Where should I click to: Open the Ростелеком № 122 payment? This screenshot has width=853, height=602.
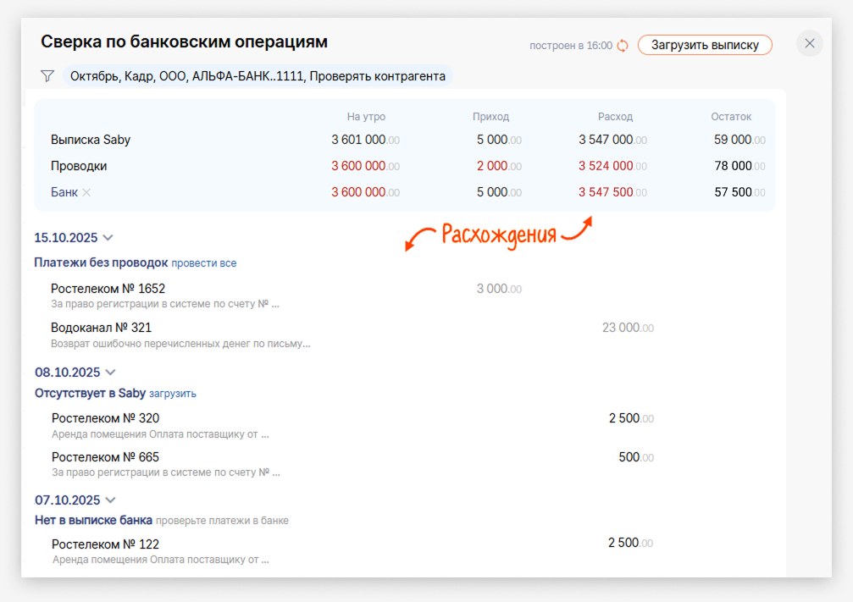pos(105,544)
